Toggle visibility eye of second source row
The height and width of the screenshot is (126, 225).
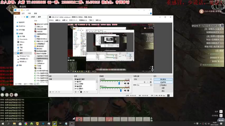pyautogui.click(x=76, y=81)
